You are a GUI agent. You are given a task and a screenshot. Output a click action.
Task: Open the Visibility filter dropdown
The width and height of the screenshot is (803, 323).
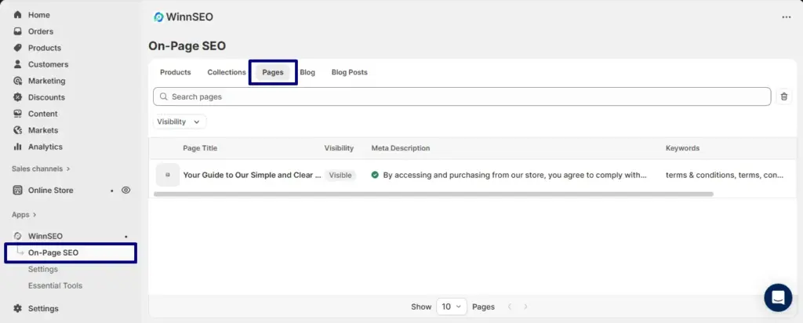(x=180, y=122)
